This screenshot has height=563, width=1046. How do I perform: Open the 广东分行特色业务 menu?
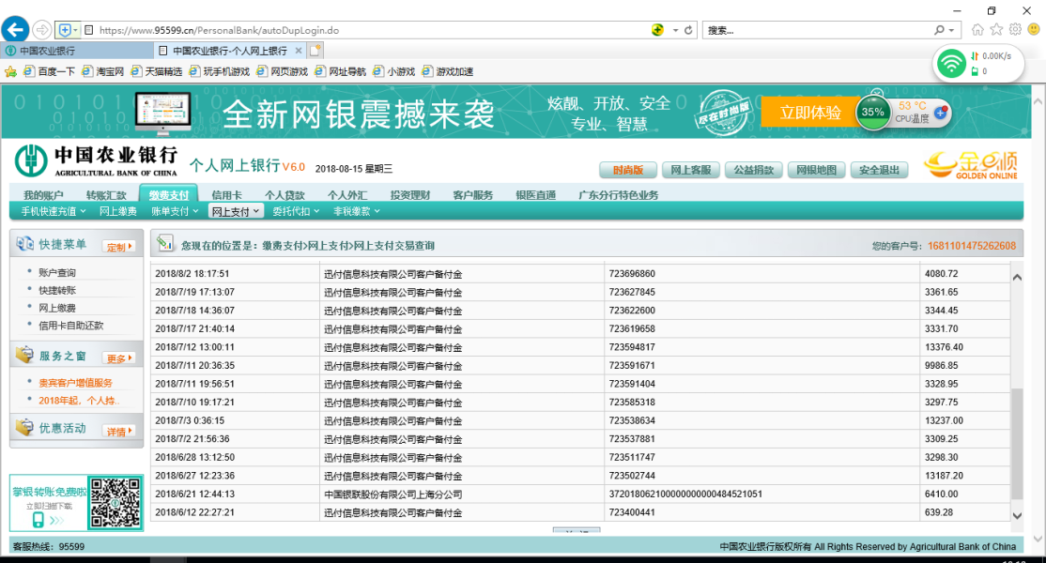coord(619,195)
